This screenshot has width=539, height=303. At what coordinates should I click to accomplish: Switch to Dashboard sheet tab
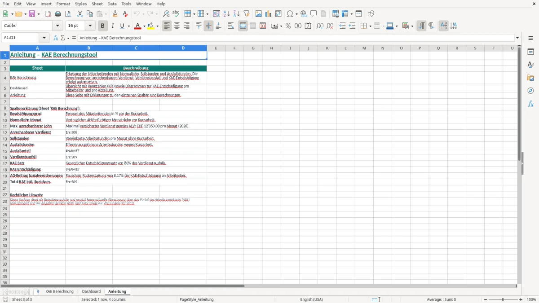[x=91, y=291]
